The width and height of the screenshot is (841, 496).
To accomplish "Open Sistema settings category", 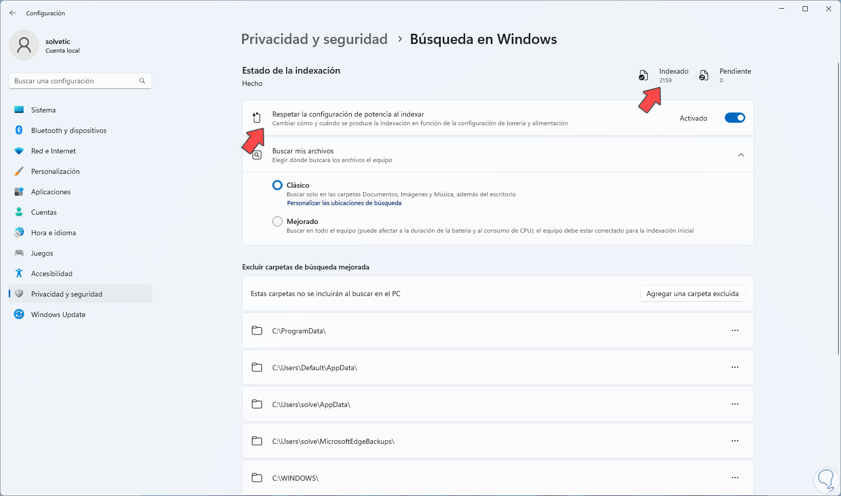I will 44,110.
